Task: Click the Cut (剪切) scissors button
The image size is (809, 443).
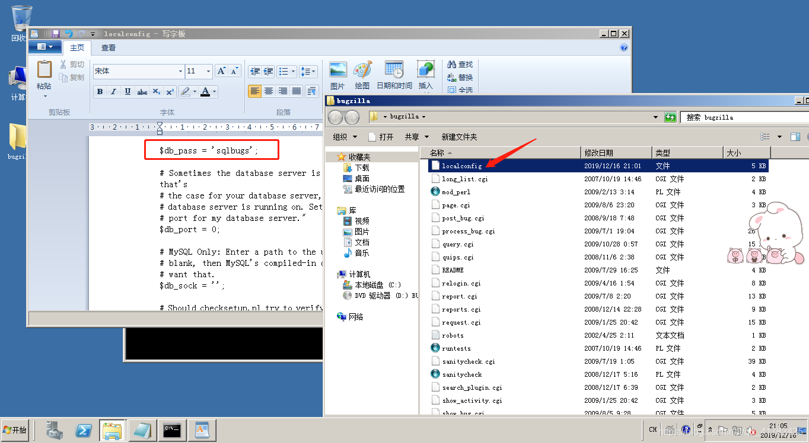Action: click(x=73, y=65)
